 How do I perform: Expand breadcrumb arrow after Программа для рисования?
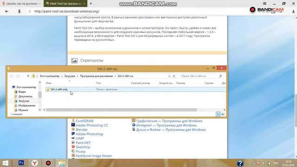coord(115,76)
